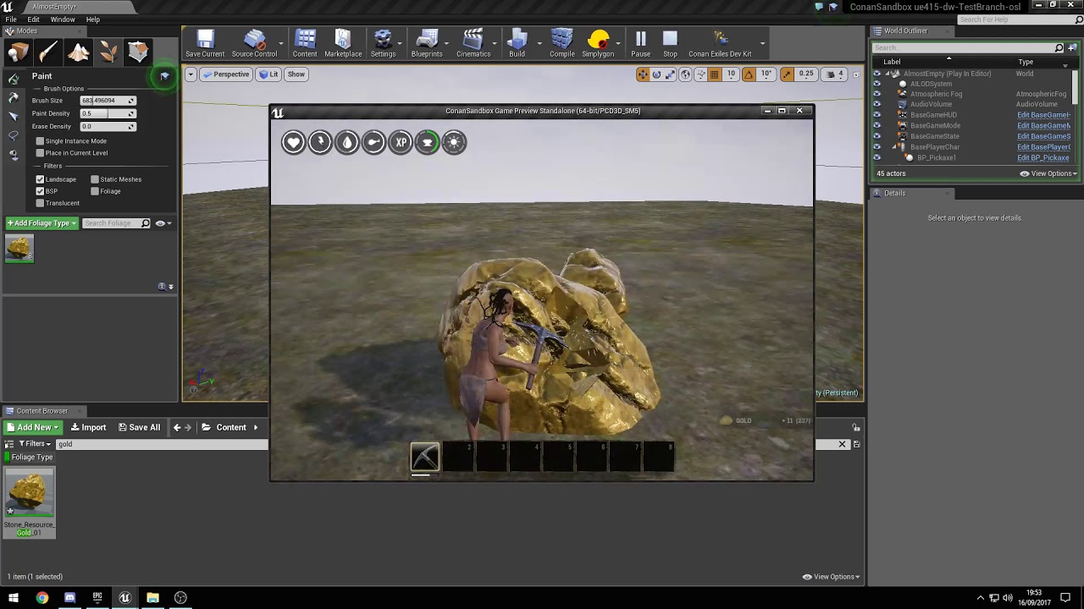Collapse the BasePlayerChar tree item
Image resolution: width=1084 pixels, height=609 pixels.
[895, 147]
